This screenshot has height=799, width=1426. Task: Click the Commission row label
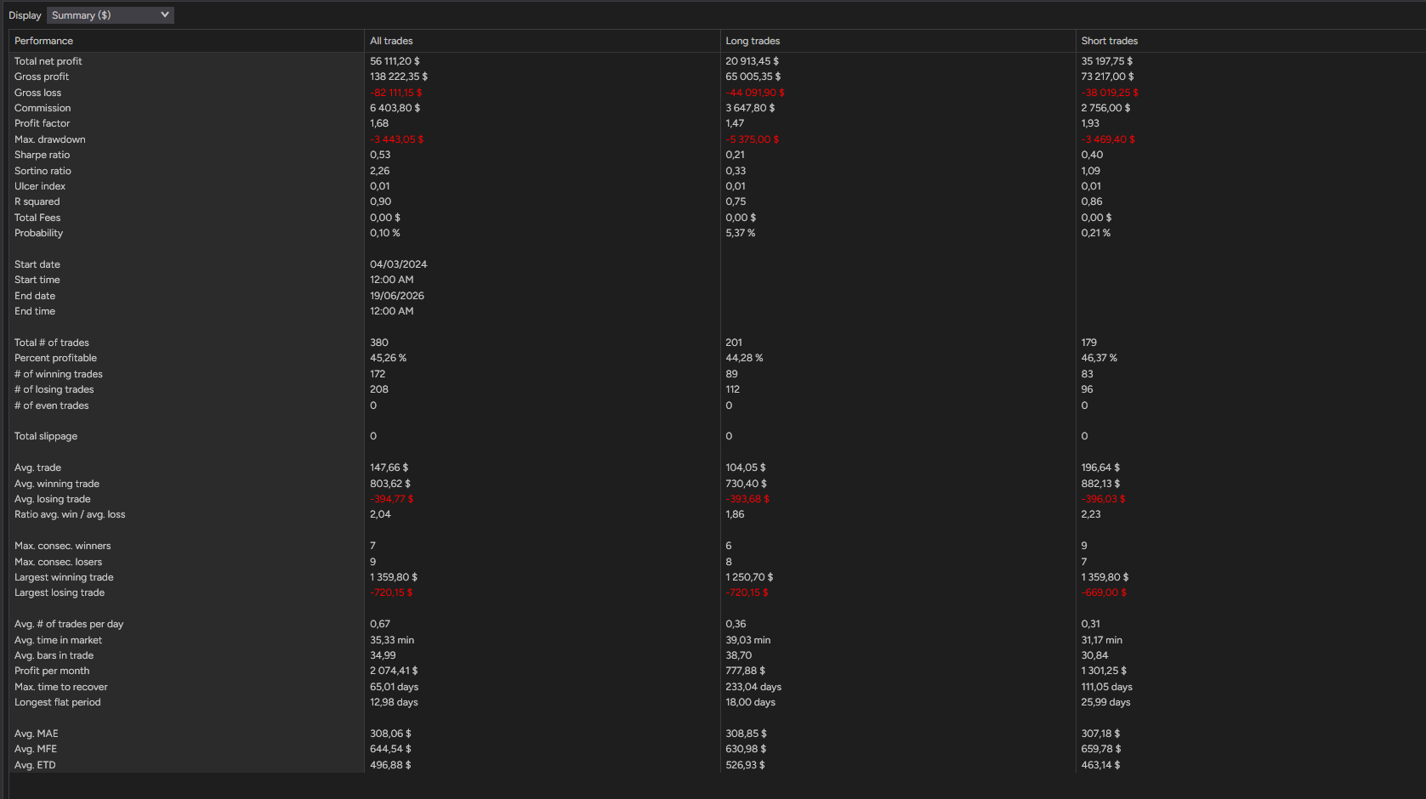coord(43,108)
